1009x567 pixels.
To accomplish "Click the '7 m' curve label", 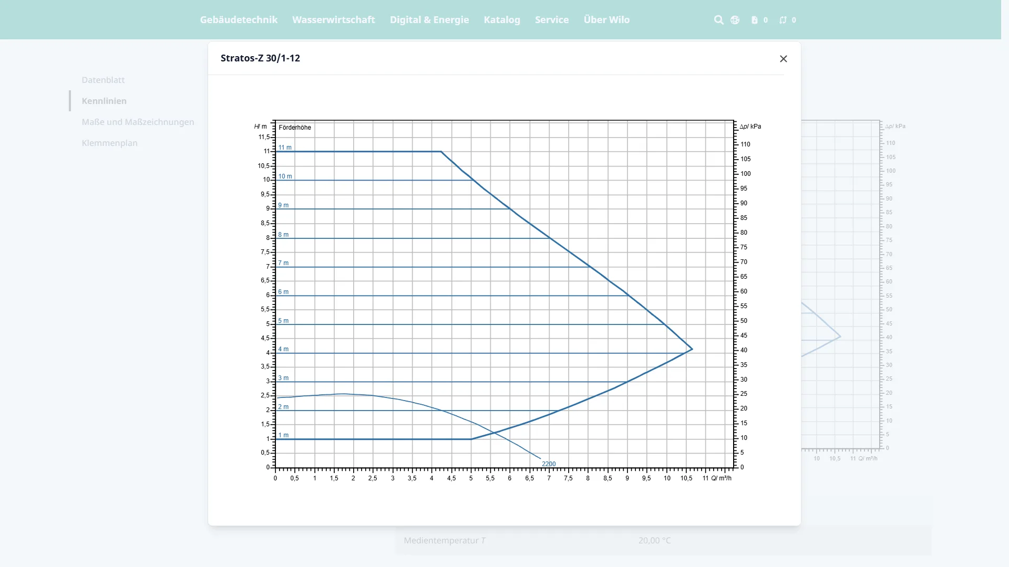I will [x=283, y=263].
